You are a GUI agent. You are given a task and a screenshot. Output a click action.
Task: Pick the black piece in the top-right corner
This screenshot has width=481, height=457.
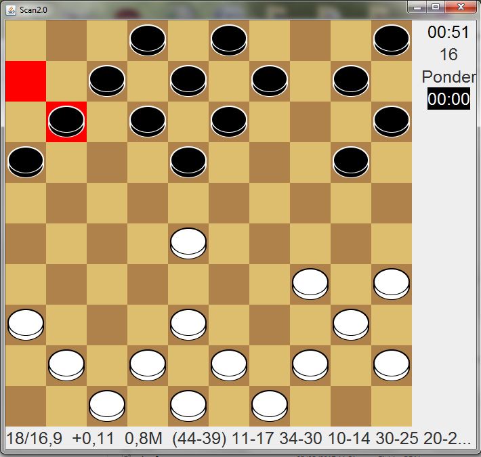point(392,41)
